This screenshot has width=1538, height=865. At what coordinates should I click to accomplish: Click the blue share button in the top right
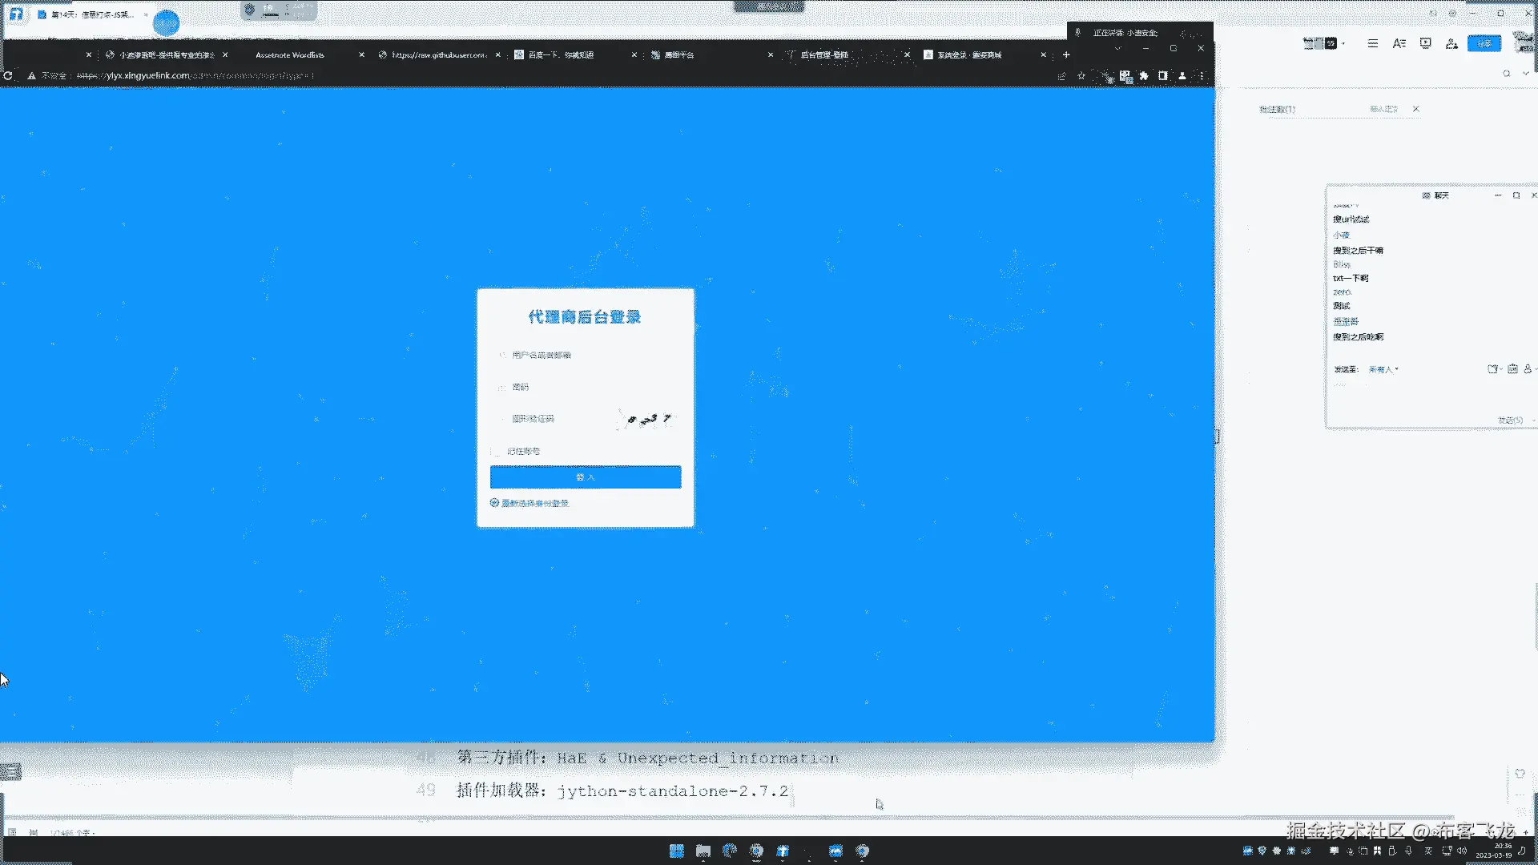(1484, 43)
